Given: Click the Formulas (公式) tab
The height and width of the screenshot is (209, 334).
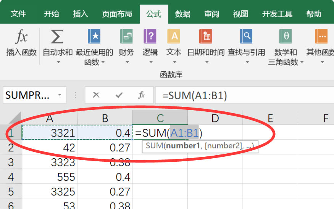Looking at the screenshot, I should click(154, 14).
